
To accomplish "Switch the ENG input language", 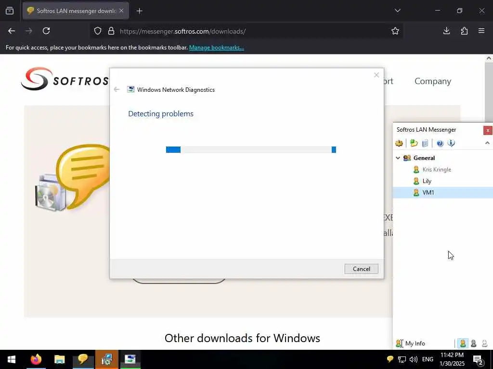I will [x=428, y=359].
